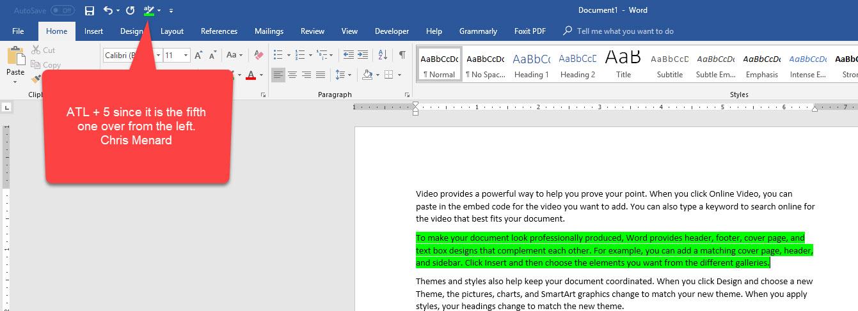Viewport: 858px width, 311px height.
Task: Click the Borders icon in Paragraph group
Action: click(388, 75)
